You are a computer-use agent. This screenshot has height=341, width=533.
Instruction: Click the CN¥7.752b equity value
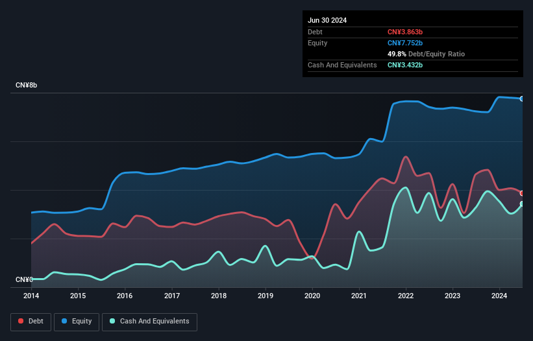[x=405, y=43]
